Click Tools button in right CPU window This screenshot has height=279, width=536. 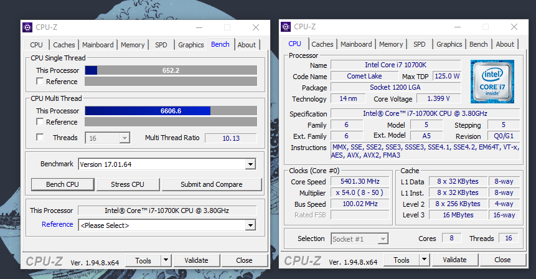[402, 260]
